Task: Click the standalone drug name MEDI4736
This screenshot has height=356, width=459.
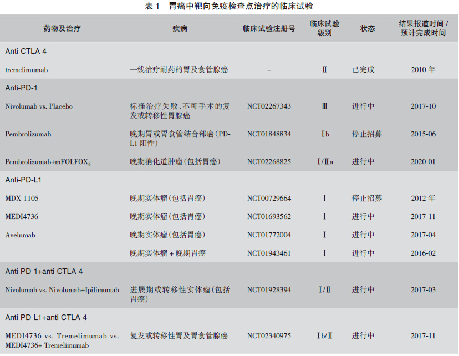Action: pyautogui.click(x=22, y=217)
